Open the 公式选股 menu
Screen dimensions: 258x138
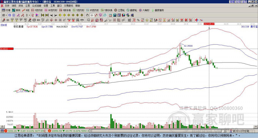pyautogui.click(x=37, y=6)
